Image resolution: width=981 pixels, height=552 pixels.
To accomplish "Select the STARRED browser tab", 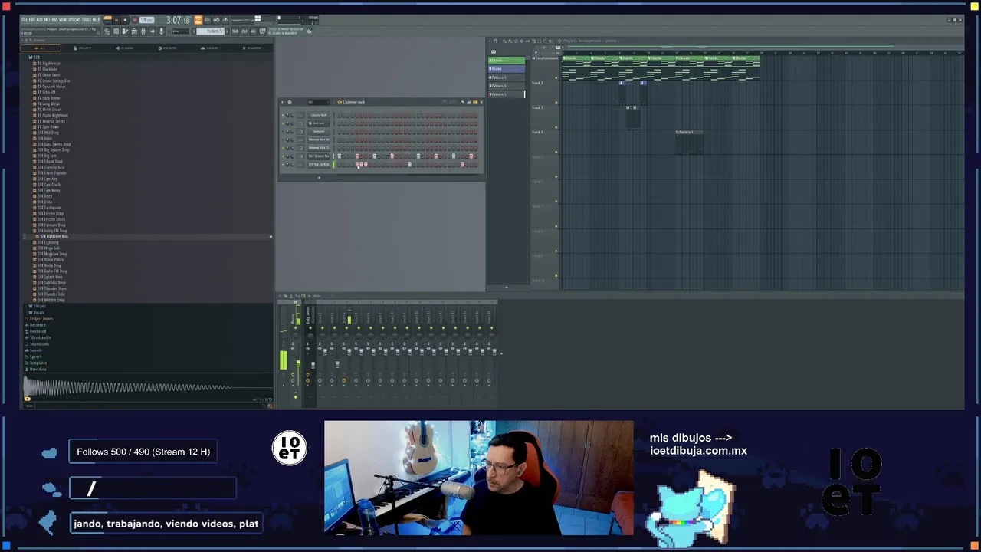I will (x=251, y=48).
